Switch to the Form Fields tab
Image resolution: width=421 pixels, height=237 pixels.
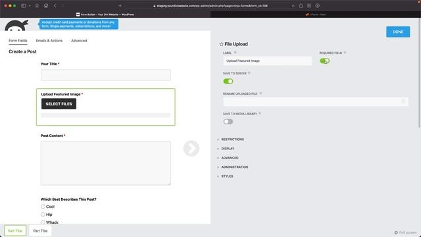click(x=18, y=41)
